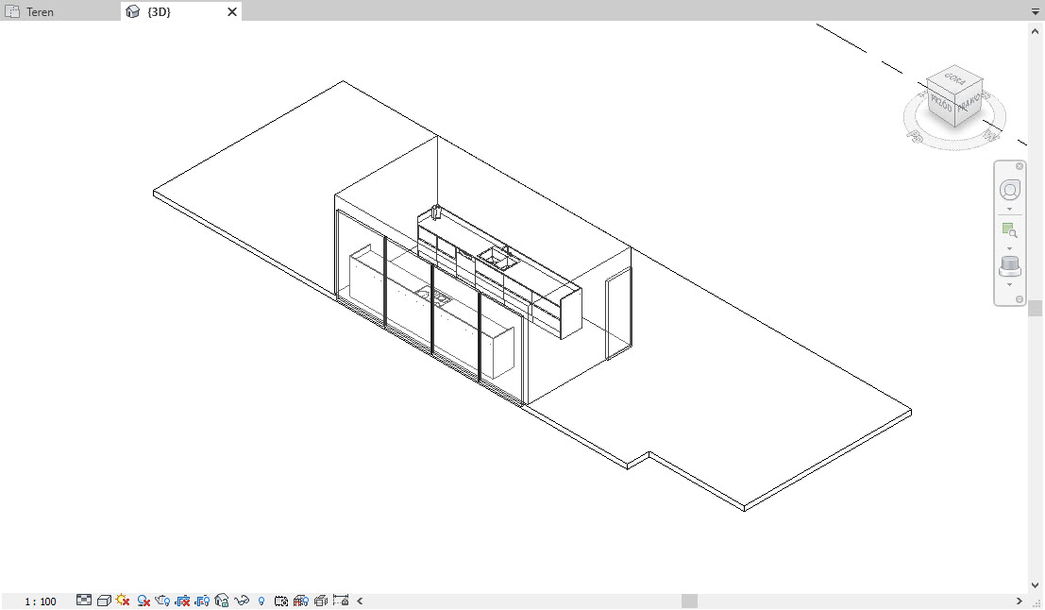1045x610 pixels.
Task: Toggle Shadows off icon
Action: [x=143, y=601]
